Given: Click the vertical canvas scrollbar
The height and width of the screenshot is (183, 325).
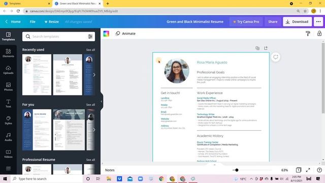Looking at the screenshot, I should coord(323,77).
